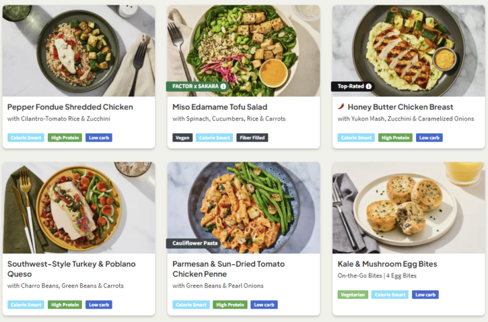
Task: Select the Kale & Mushroom Egg Bites image
Action: click(x=408, y=208)
